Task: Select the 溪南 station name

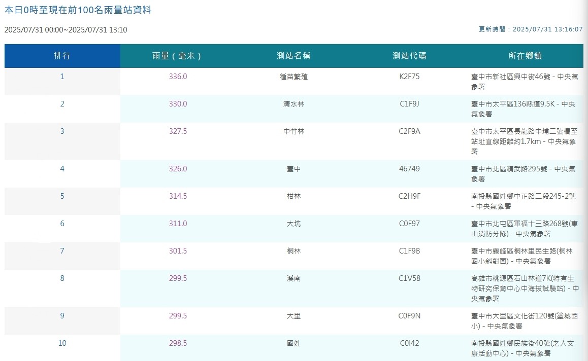Action: coord(293,278)
